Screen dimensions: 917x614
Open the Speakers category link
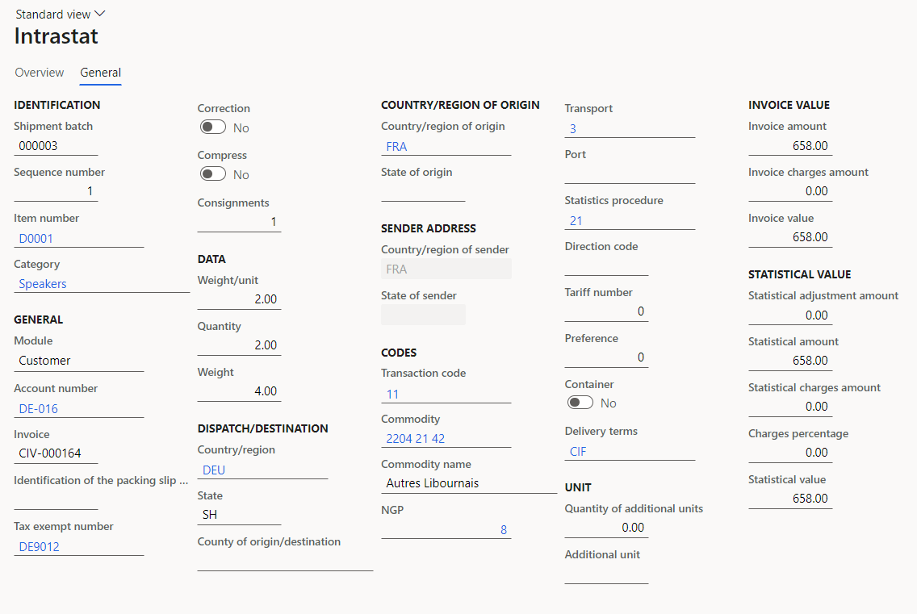[42, 284]
